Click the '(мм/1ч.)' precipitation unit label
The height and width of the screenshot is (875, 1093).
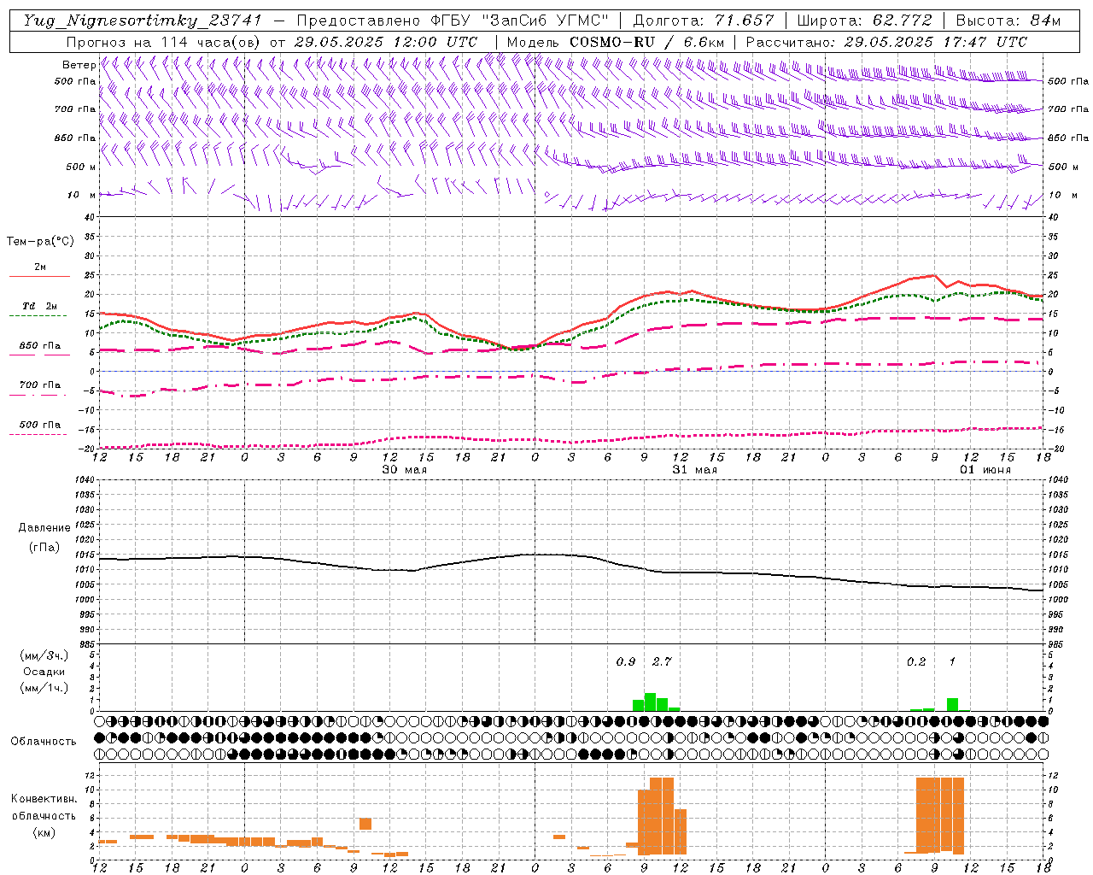pyautogui.click(x=44, y=688)
